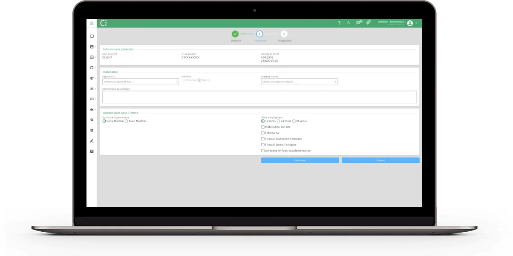
Task: Open the pencil edit sidebar icon
Action: (x=92, y=141)
